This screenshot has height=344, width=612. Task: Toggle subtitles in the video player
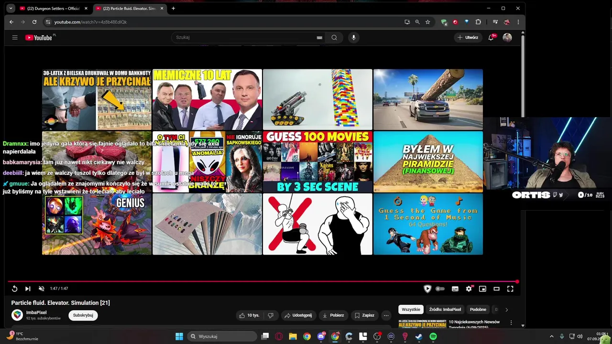(455, 289)
